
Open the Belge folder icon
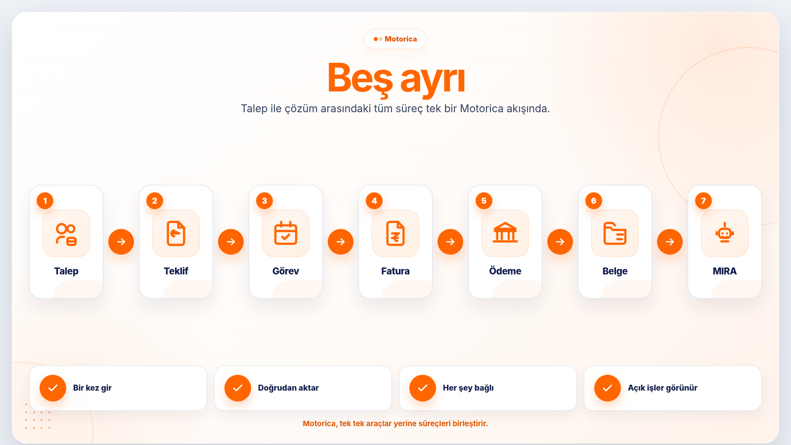pyautogui.click(x=615, y=233)
